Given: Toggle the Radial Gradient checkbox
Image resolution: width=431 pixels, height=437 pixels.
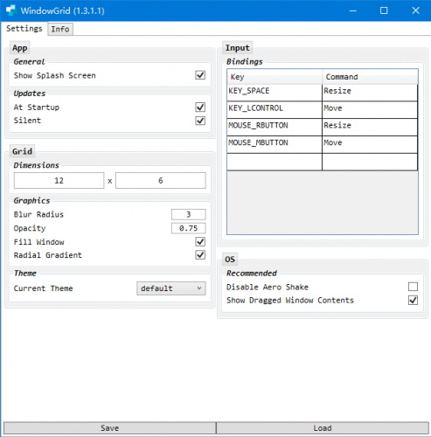Looking at the screenshot, I should 200,255.
